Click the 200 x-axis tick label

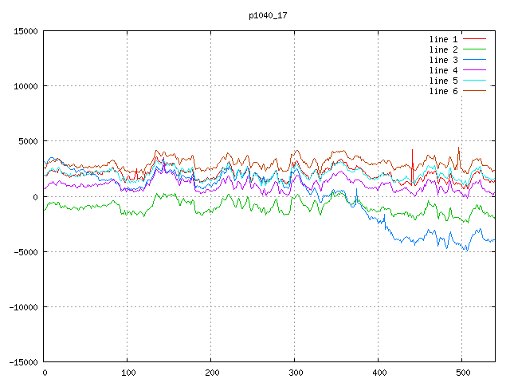point(211,373)
